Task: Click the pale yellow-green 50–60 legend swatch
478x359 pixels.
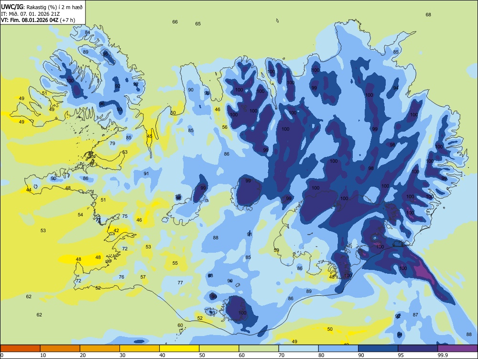Action: click(x=219, y=348)
